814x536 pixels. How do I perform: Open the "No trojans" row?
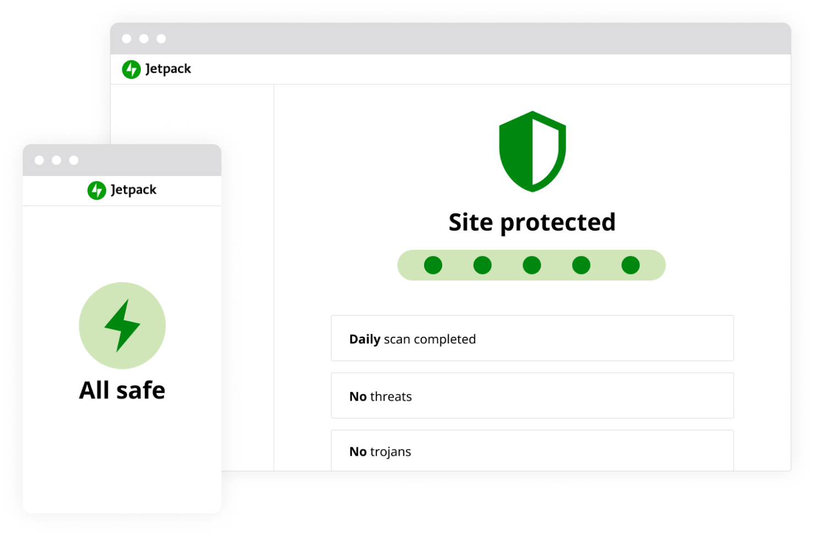[532, 451]
